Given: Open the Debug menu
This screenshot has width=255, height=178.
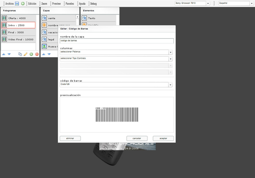Looking at the screenshot, I should pos(93,3).
